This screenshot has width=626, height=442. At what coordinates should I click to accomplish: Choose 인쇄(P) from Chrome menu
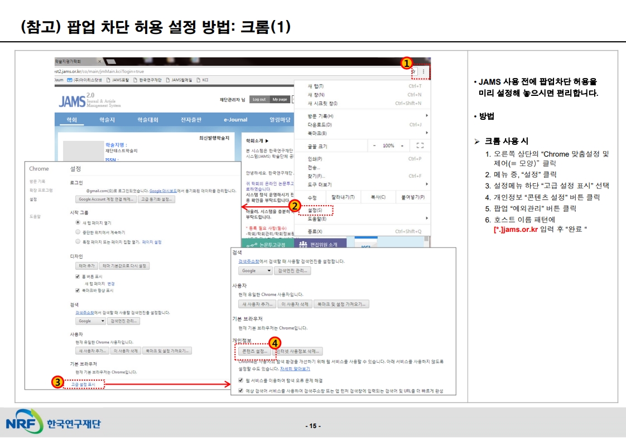click(363, 159)
